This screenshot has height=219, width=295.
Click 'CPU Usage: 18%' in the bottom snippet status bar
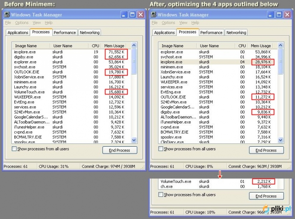tap(200, 212)
